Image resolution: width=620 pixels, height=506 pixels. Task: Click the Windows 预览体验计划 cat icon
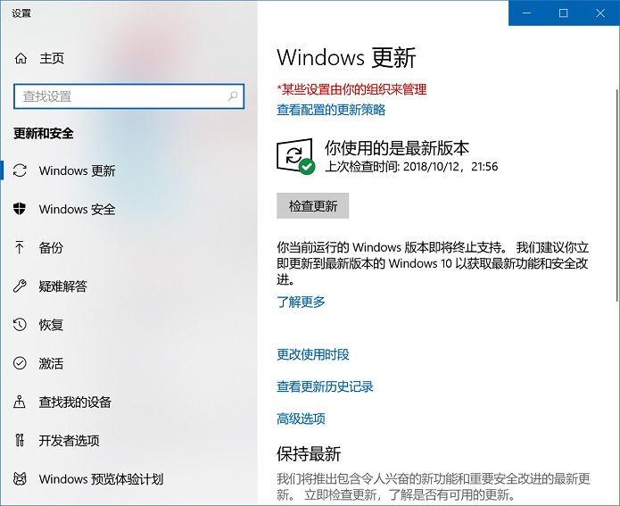pyautogui.click(x=20, y=478)
